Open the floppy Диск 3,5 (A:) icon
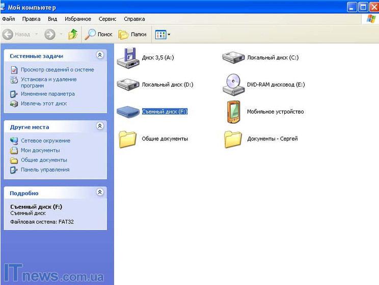This screenshot has height=285, width=379. (127, 58)
